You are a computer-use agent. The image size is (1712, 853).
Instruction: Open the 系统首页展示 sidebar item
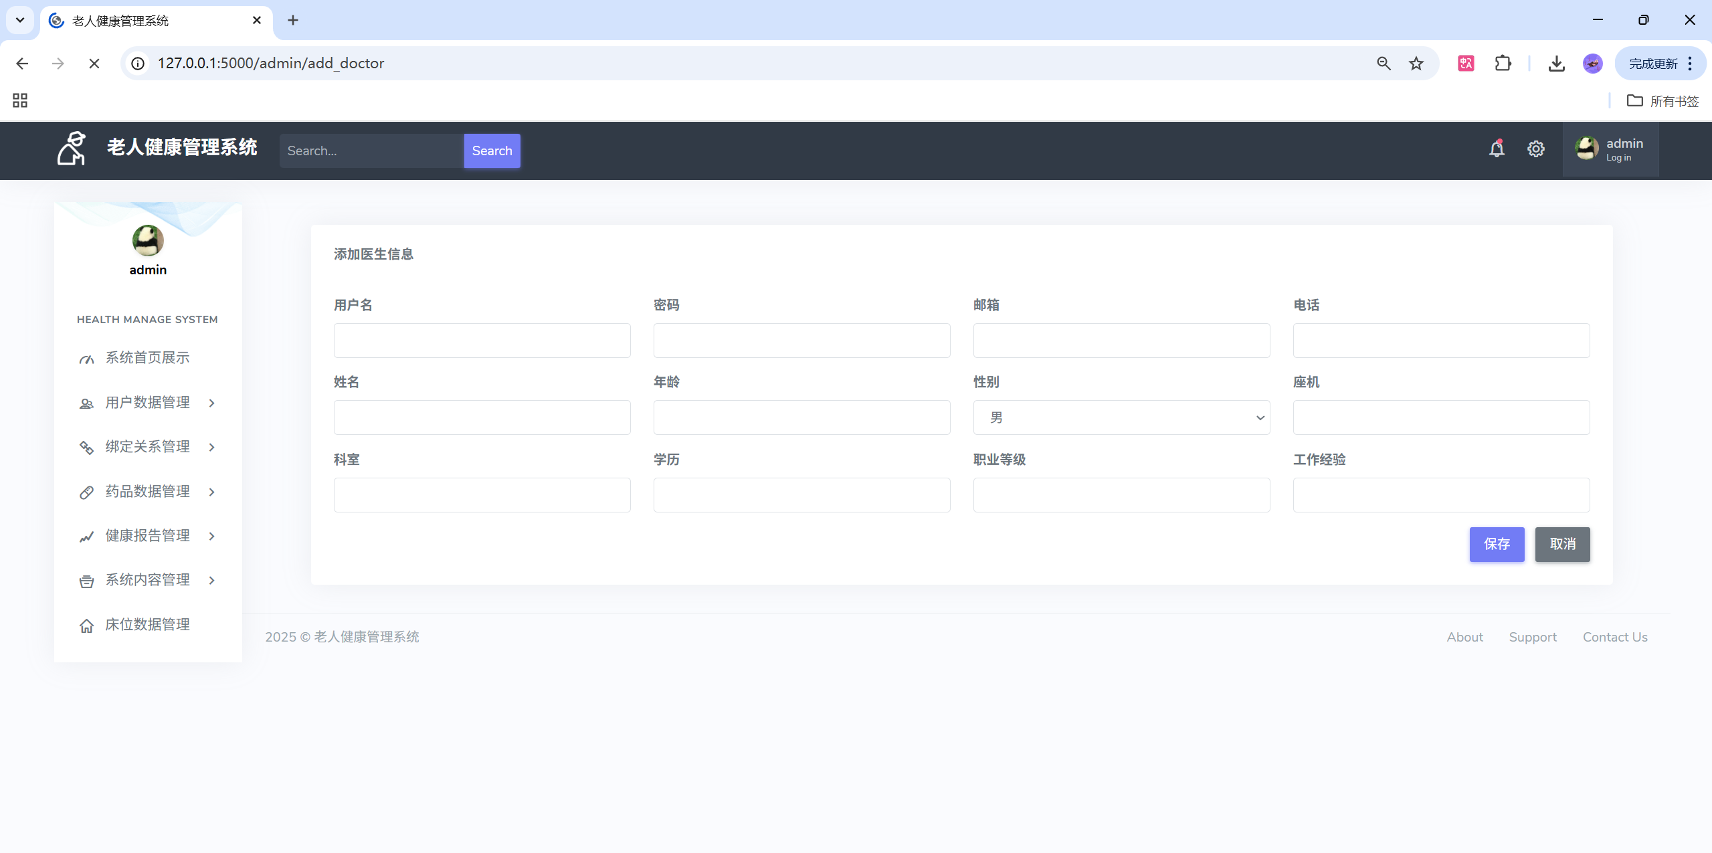(147, 358)
